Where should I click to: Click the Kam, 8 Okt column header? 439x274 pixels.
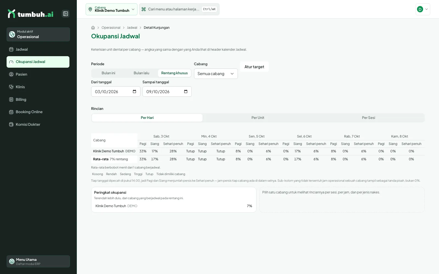tap(399, 136)
